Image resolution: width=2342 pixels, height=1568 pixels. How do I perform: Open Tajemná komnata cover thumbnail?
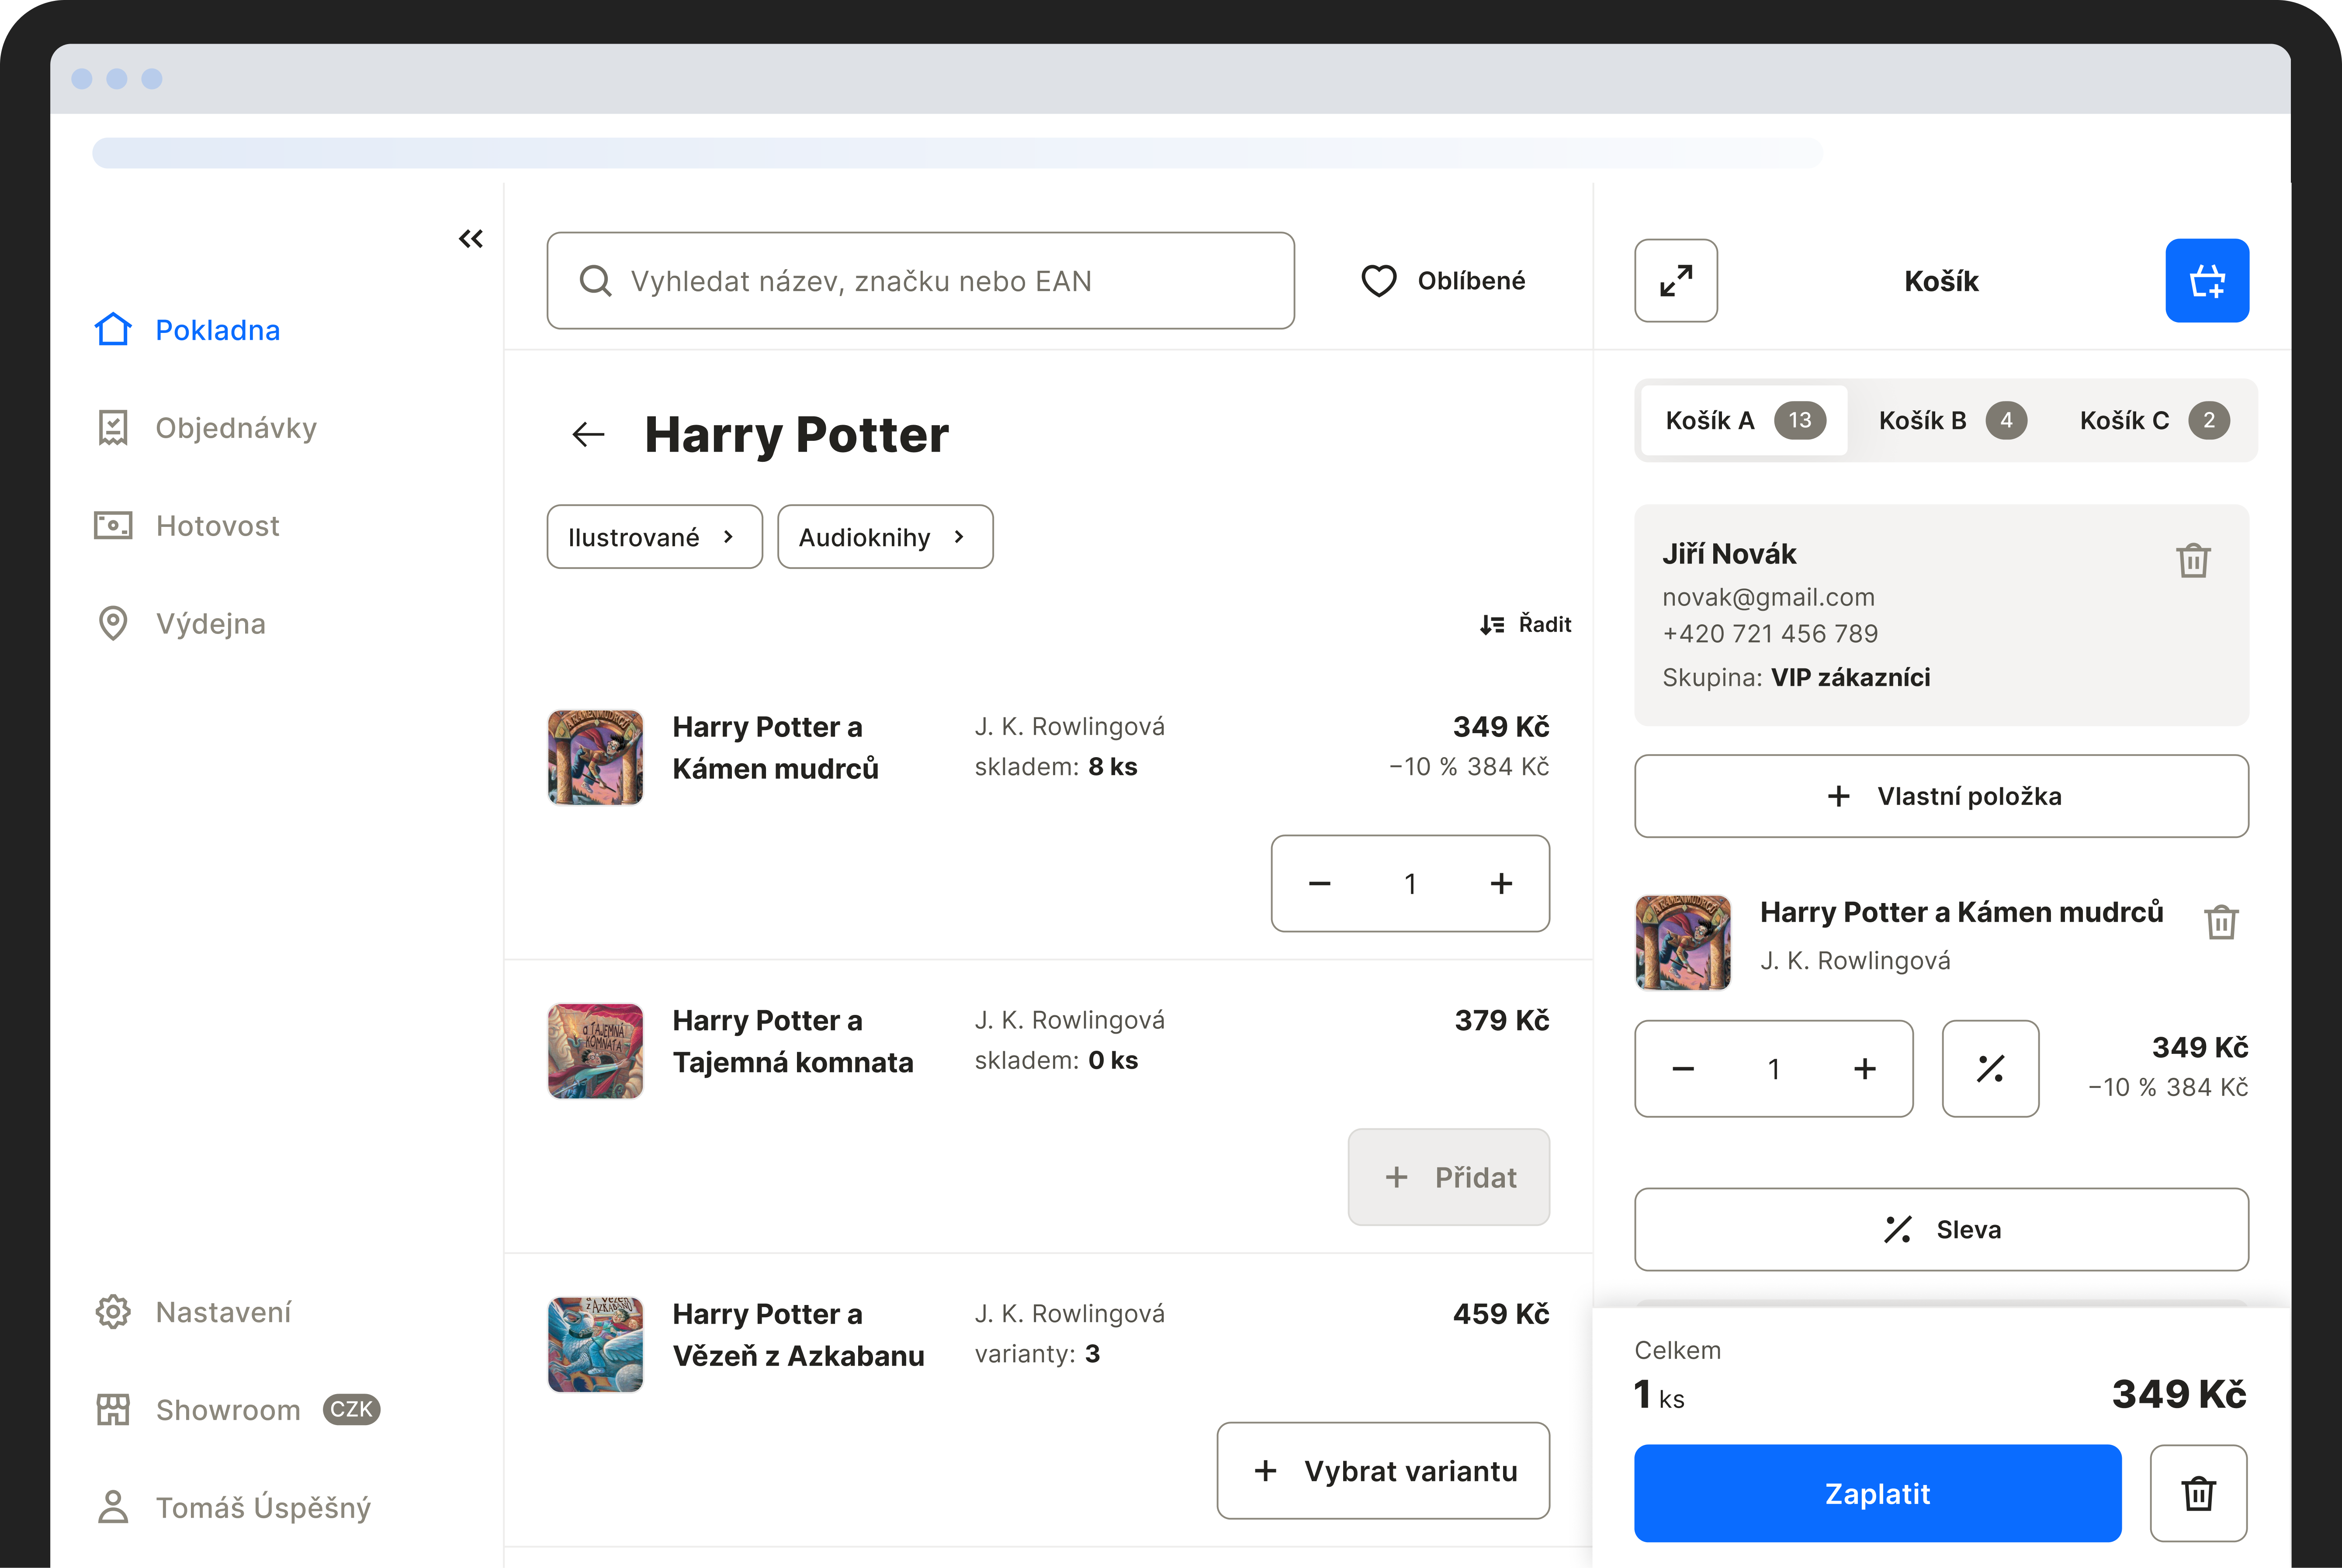pyautogui.click(x=596, y=1052)
